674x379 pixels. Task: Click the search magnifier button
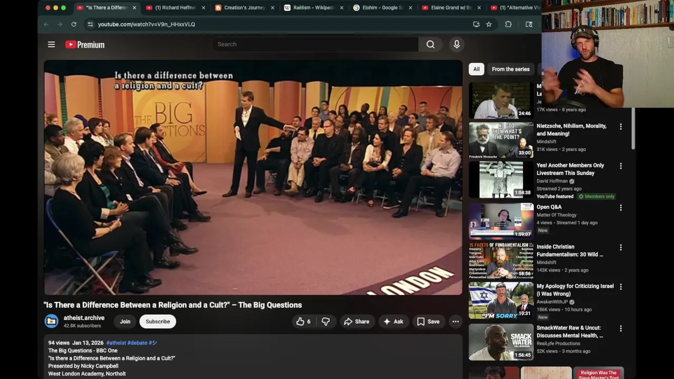tap(430, 44)
